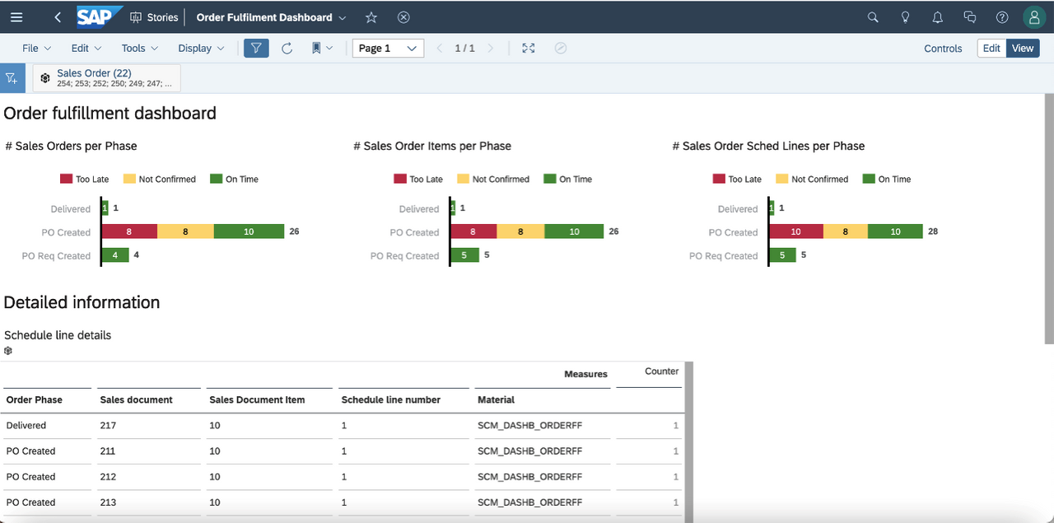Select the green 4 PO Req Created bar

pyautogui.click(x=115, y=255)
